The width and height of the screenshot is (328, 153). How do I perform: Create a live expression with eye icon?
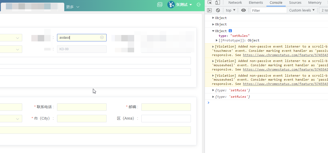coord(243,10)
